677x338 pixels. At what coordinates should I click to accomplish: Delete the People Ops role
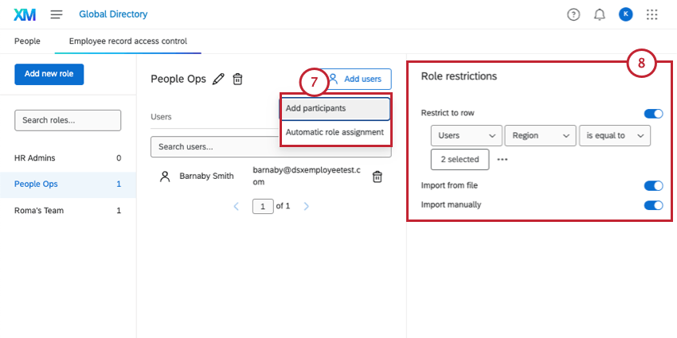[x=237, y=79]
